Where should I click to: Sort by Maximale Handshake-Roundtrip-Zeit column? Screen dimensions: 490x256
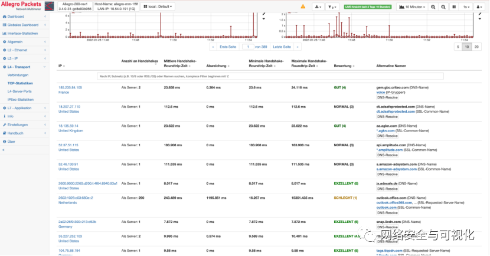pos(309,63)
